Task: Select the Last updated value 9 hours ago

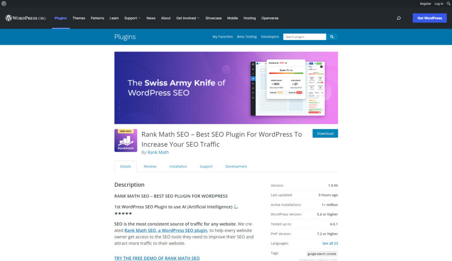Action: pos(328,195)
